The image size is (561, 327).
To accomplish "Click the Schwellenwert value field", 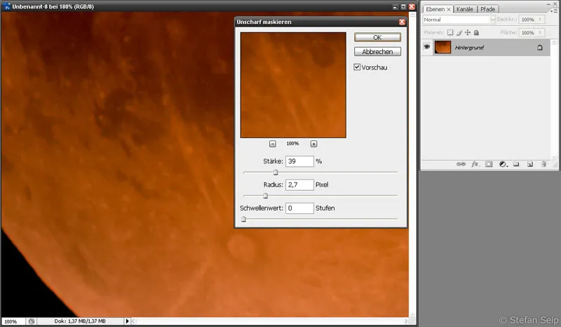I will [299, 208].
